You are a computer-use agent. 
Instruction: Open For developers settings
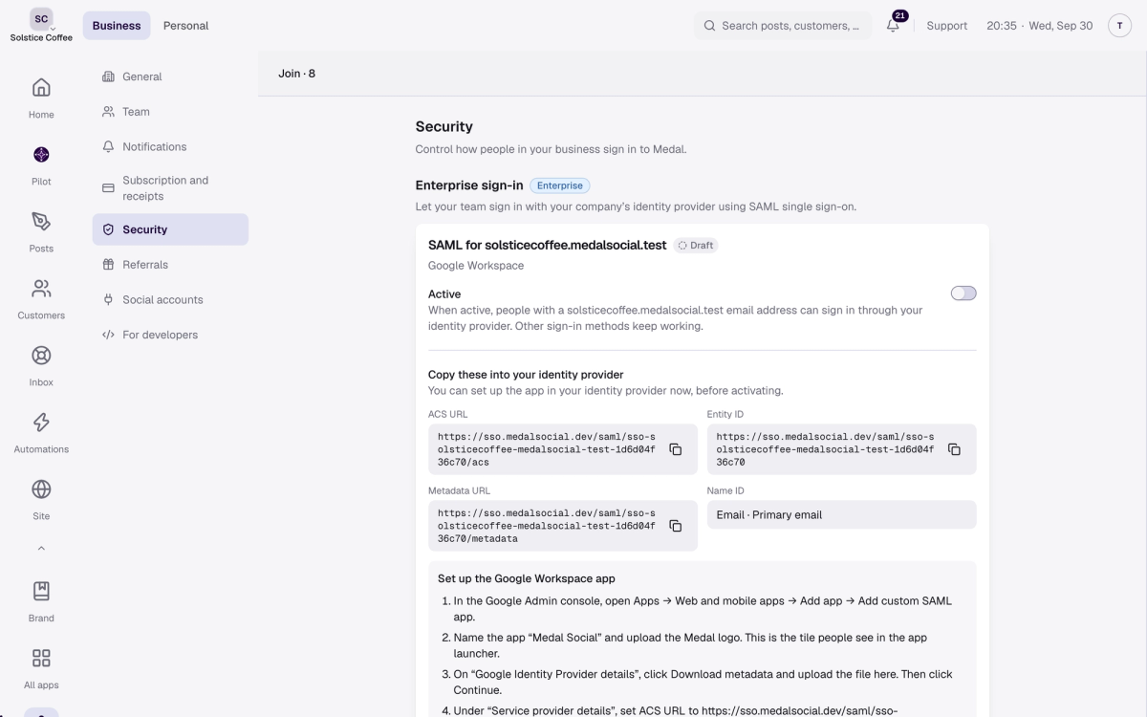[170, 336]
